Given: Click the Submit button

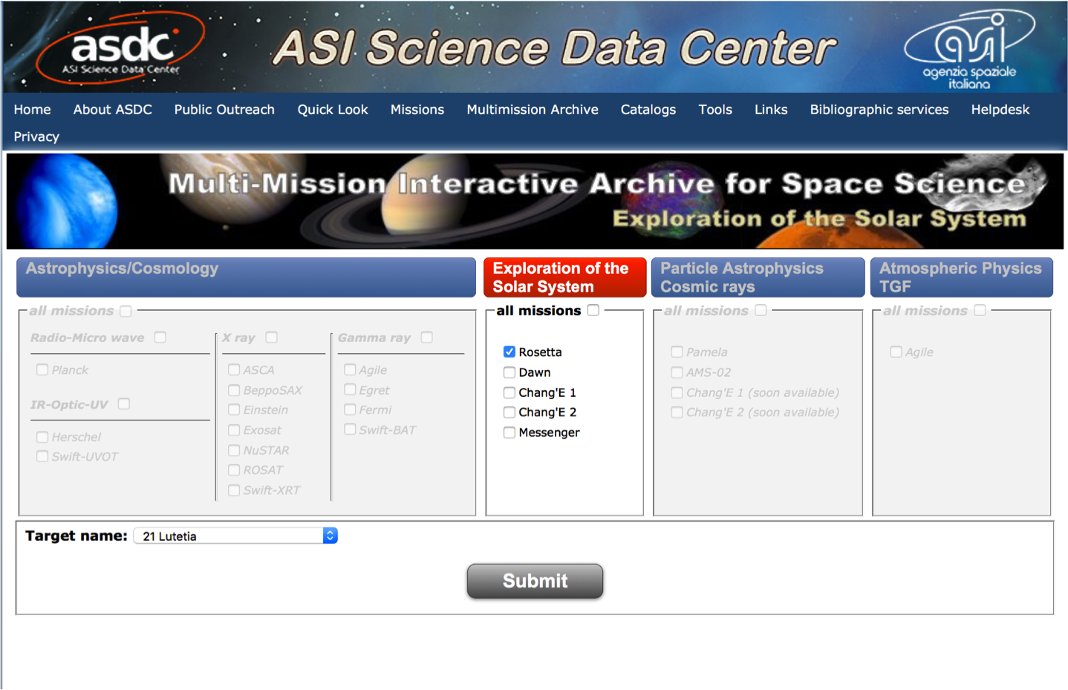Looking at the screenshot, I should [x=535, y=581].
